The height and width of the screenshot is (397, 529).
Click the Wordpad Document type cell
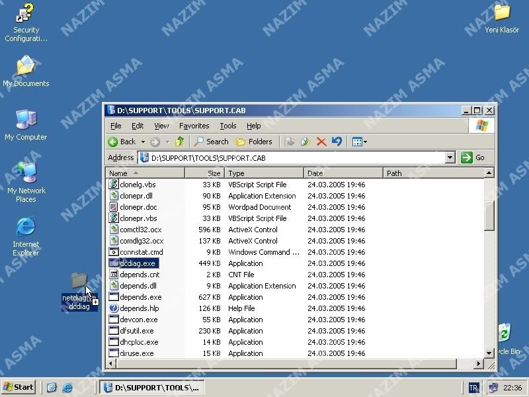259,207
